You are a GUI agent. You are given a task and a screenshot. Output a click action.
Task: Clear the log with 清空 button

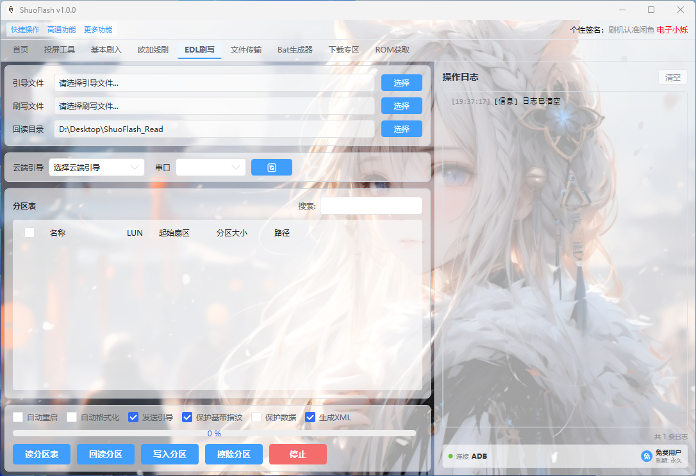tap(672, 77)
